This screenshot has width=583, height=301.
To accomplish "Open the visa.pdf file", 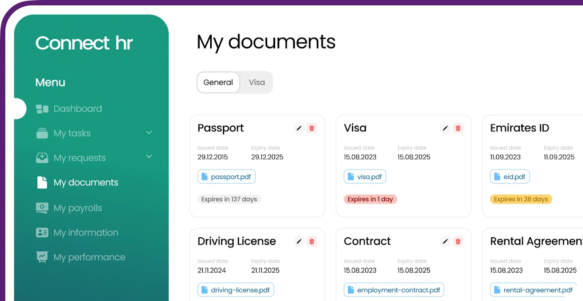I will click(365, 177).
